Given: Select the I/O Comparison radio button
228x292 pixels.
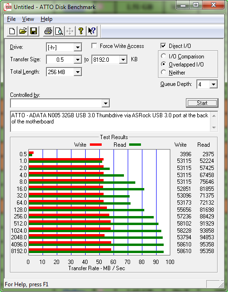Looking at the screenshot, I should point(164,56).
